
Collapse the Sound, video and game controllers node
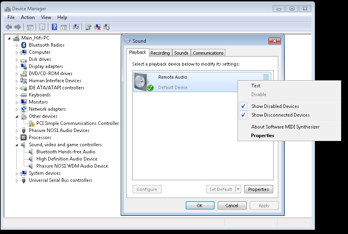pos(17,145)
